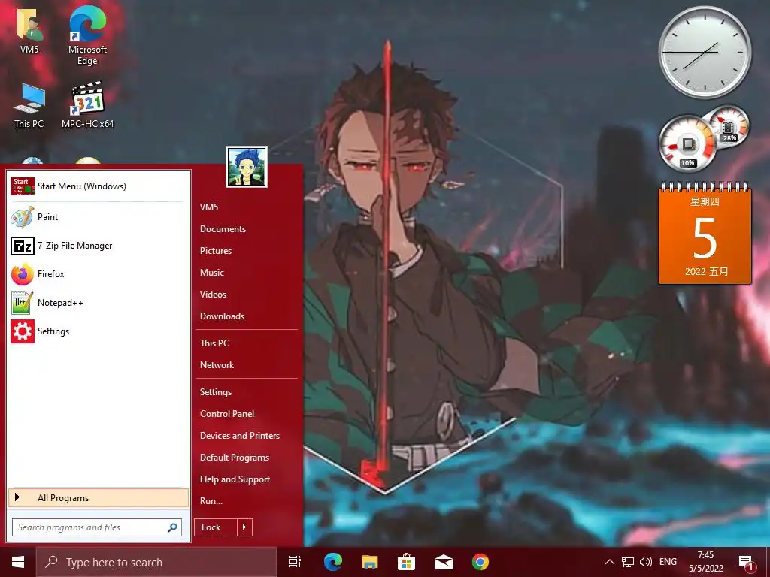Open Default Programs
Screen dimensions: 770x577
(x=235, y=458)
